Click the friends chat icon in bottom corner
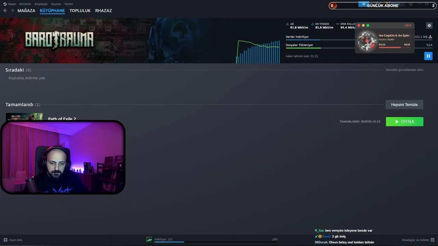Viewport: 438px width, 246px height. [x=433, y=240]
